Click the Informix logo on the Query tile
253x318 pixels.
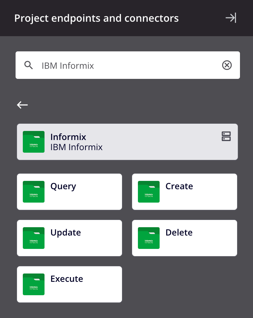(33, 192)
